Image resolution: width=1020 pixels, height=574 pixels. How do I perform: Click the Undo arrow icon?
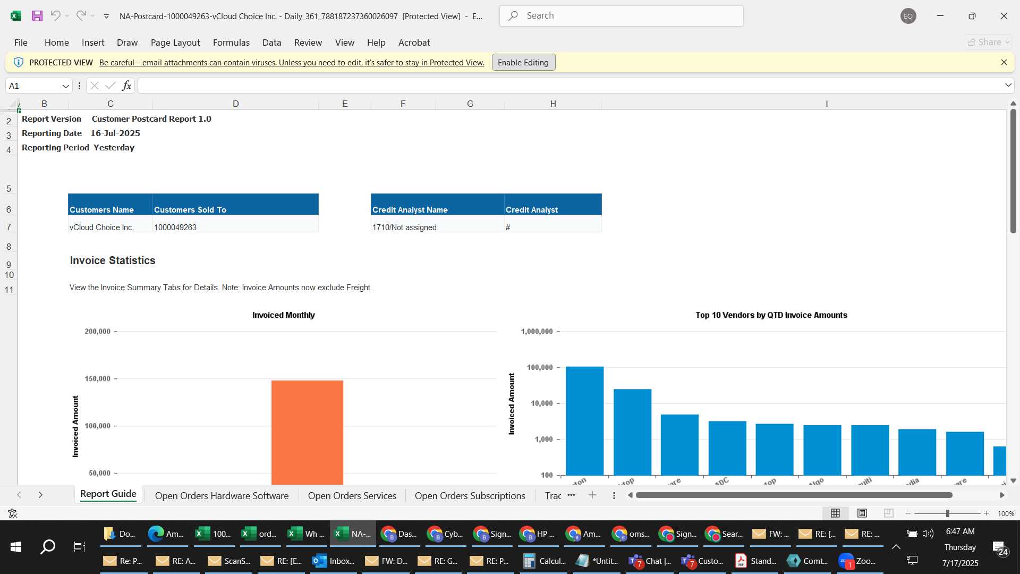[x=55, y=16]
